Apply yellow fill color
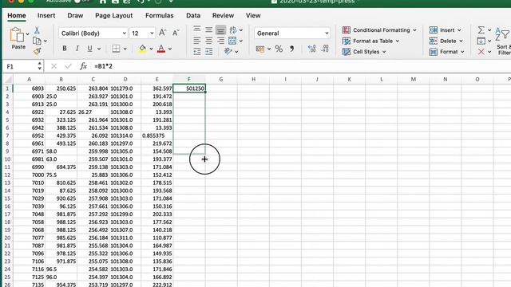The width and height of the screenshot is (511, 287). pos(142,49)
